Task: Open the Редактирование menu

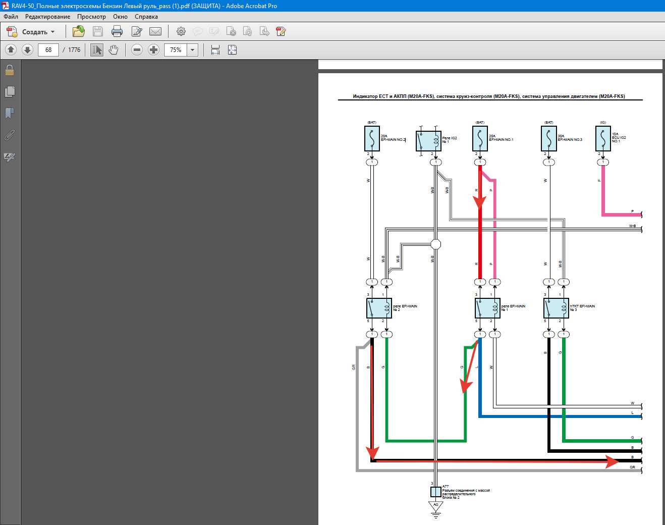Action: tap(48, 17)
